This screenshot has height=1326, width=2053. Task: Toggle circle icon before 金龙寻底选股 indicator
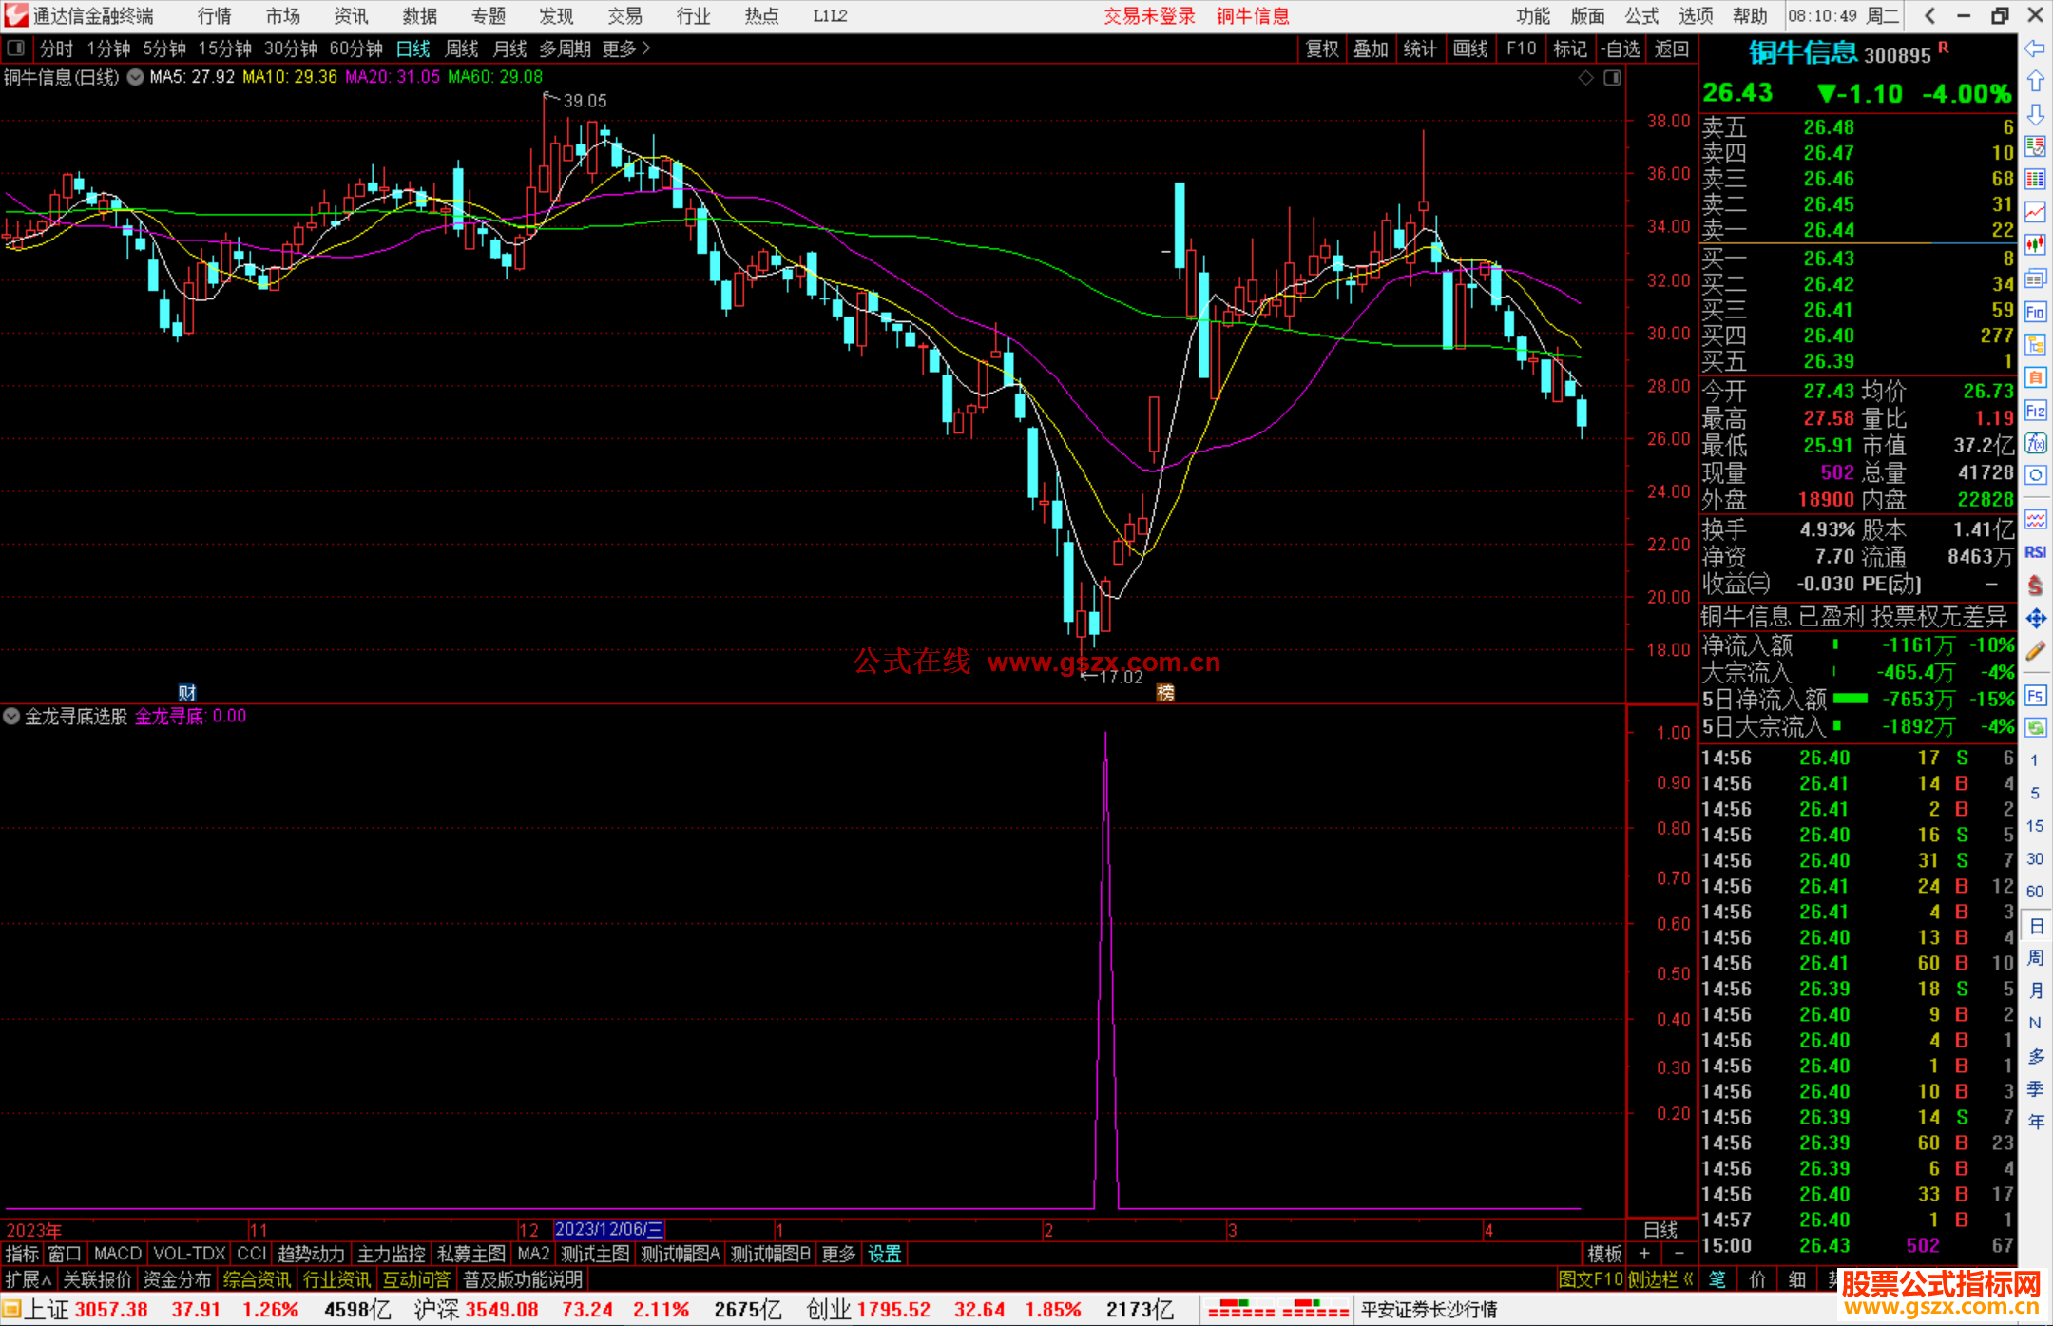pos(11,716)
